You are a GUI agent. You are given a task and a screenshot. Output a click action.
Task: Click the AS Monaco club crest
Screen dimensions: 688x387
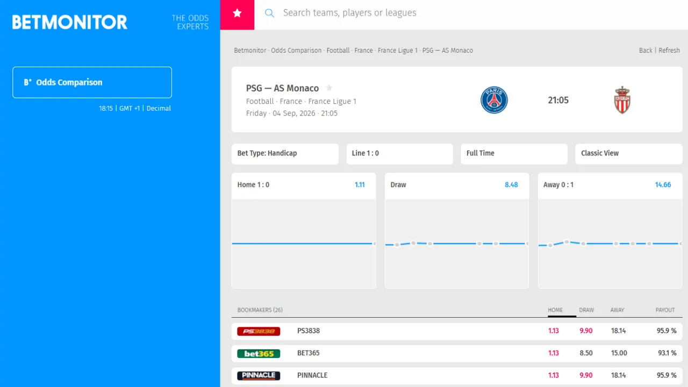tap(622, 100)
